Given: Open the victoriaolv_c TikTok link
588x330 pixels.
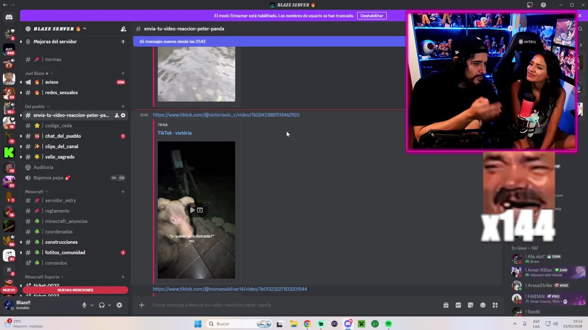Looking at the screenshot, I should coord(226,115).
